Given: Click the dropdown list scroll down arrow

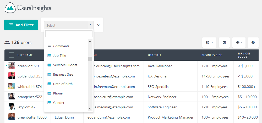Looking at the screenshot, I should 90,109.
